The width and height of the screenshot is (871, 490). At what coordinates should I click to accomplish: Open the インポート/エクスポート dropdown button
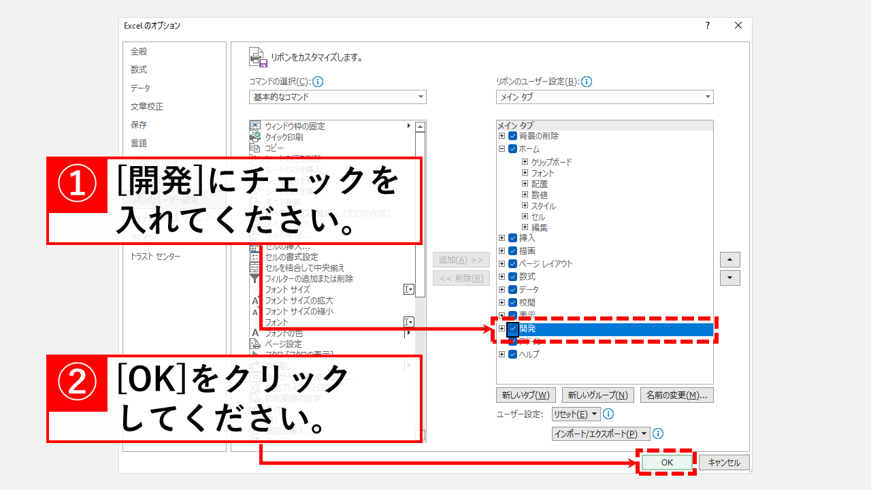click(x=601, y=434)
